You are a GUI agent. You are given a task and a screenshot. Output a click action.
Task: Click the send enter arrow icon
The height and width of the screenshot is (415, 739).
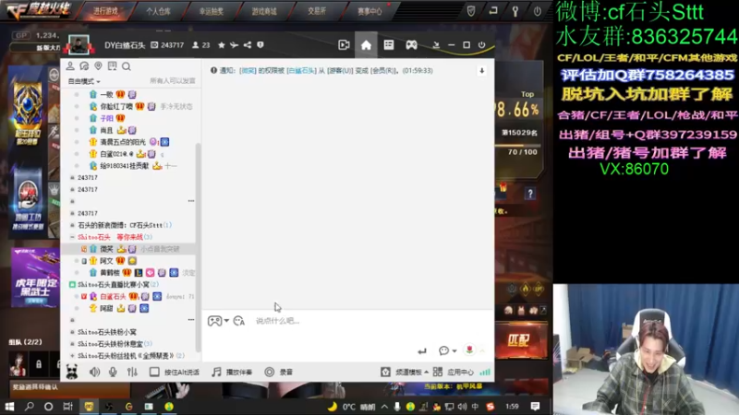(422, 351)
